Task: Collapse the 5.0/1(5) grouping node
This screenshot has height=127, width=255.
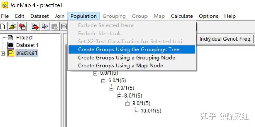Action: point(95,73)
